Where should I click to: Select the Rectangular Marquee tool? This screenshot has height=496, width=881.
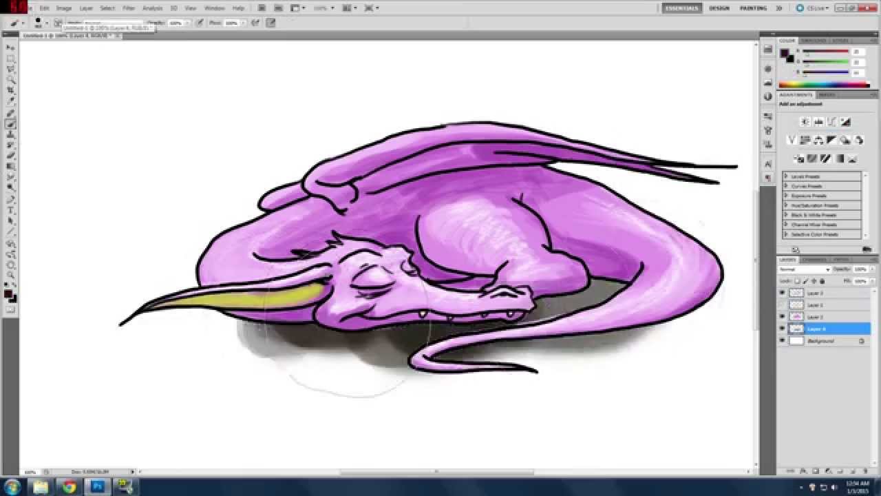click(10, 59)
